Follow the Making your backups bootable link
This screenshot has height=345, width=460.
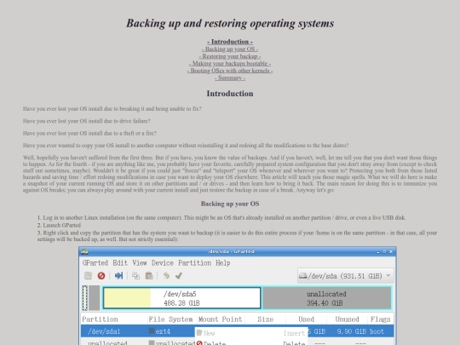tap(230, 63)
